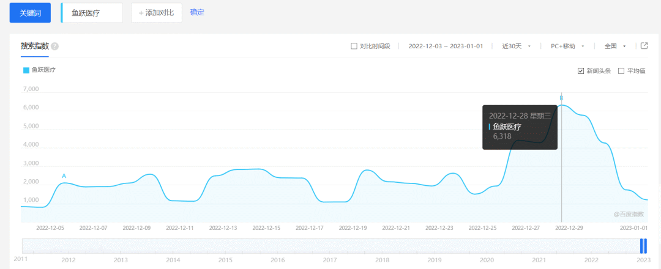Click year 2016 on the bottom timeline
The width and height of the screenshot is (661, 269).
(x=278, y=260)
